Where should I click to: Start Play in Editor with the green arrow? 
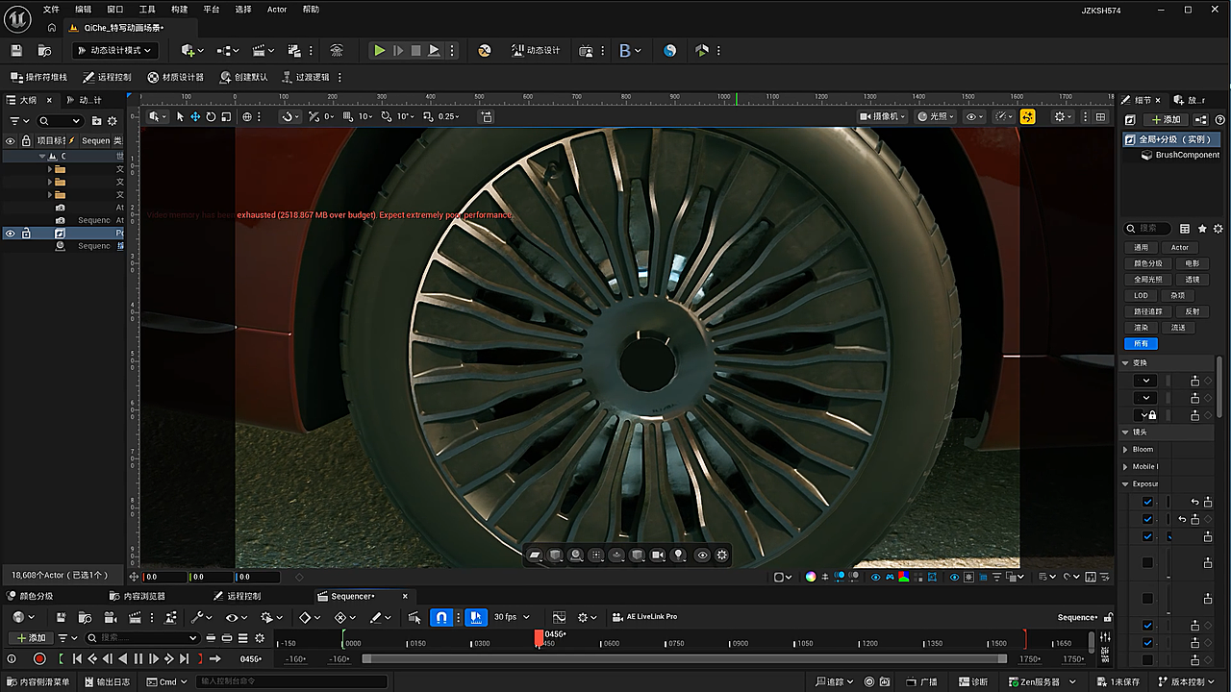point(380,50)
